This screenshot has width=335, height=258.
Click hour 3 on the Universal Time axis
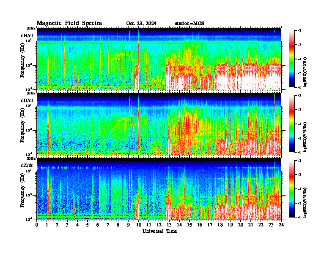pos(67,225)
